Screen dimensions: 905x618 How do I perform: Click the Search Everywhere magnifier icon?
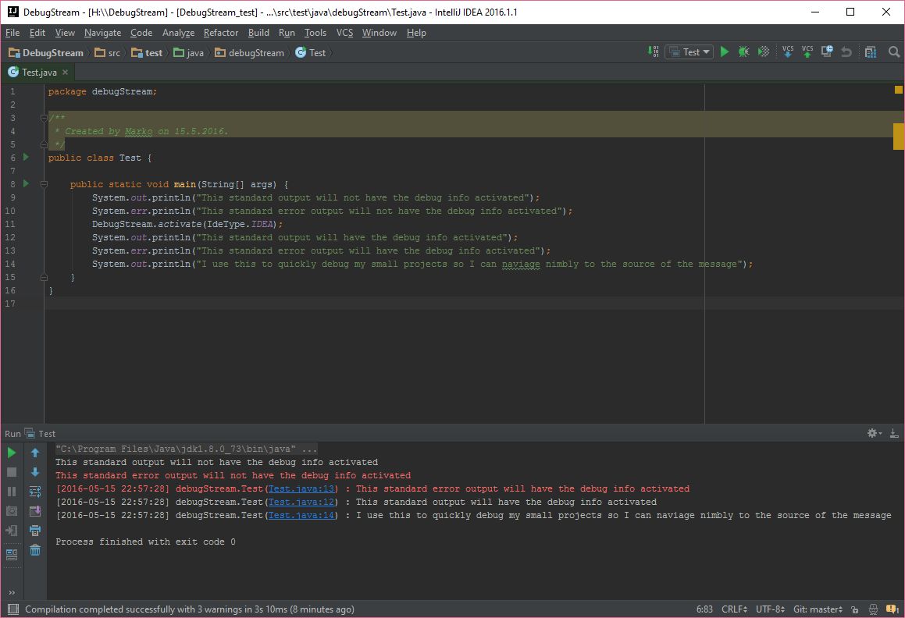pos(894,52)
